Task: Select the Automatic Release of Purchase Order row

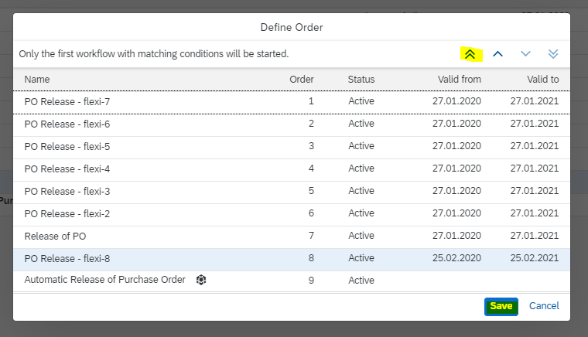Action: click(x=292, y=281)
